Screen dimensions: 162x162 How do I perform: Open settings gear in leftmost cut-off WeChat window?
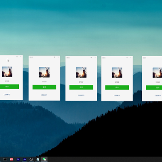(17, 57)
